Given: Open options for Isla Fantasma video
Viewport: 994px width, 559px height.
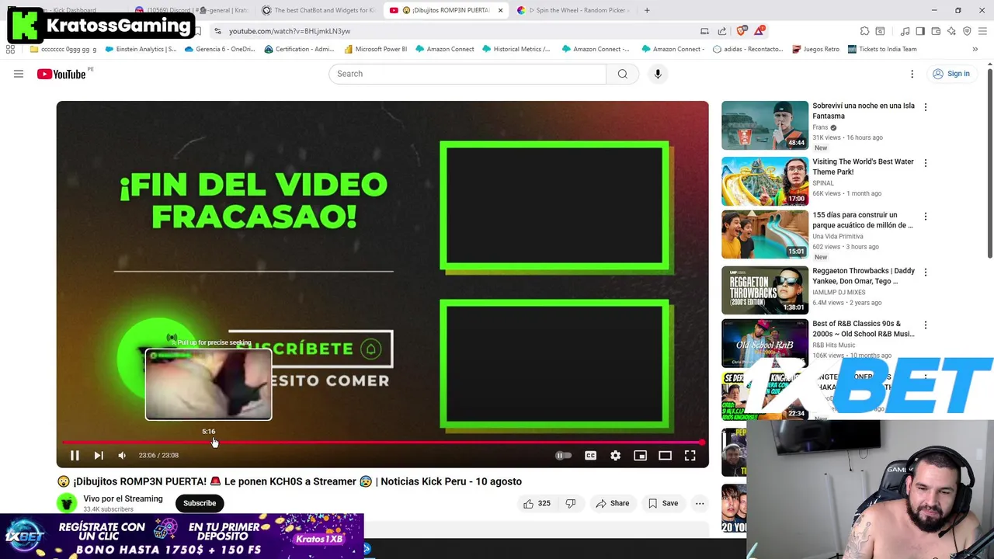Looking at the screenshot, I should pyautogui.click(x=925, y=107).
